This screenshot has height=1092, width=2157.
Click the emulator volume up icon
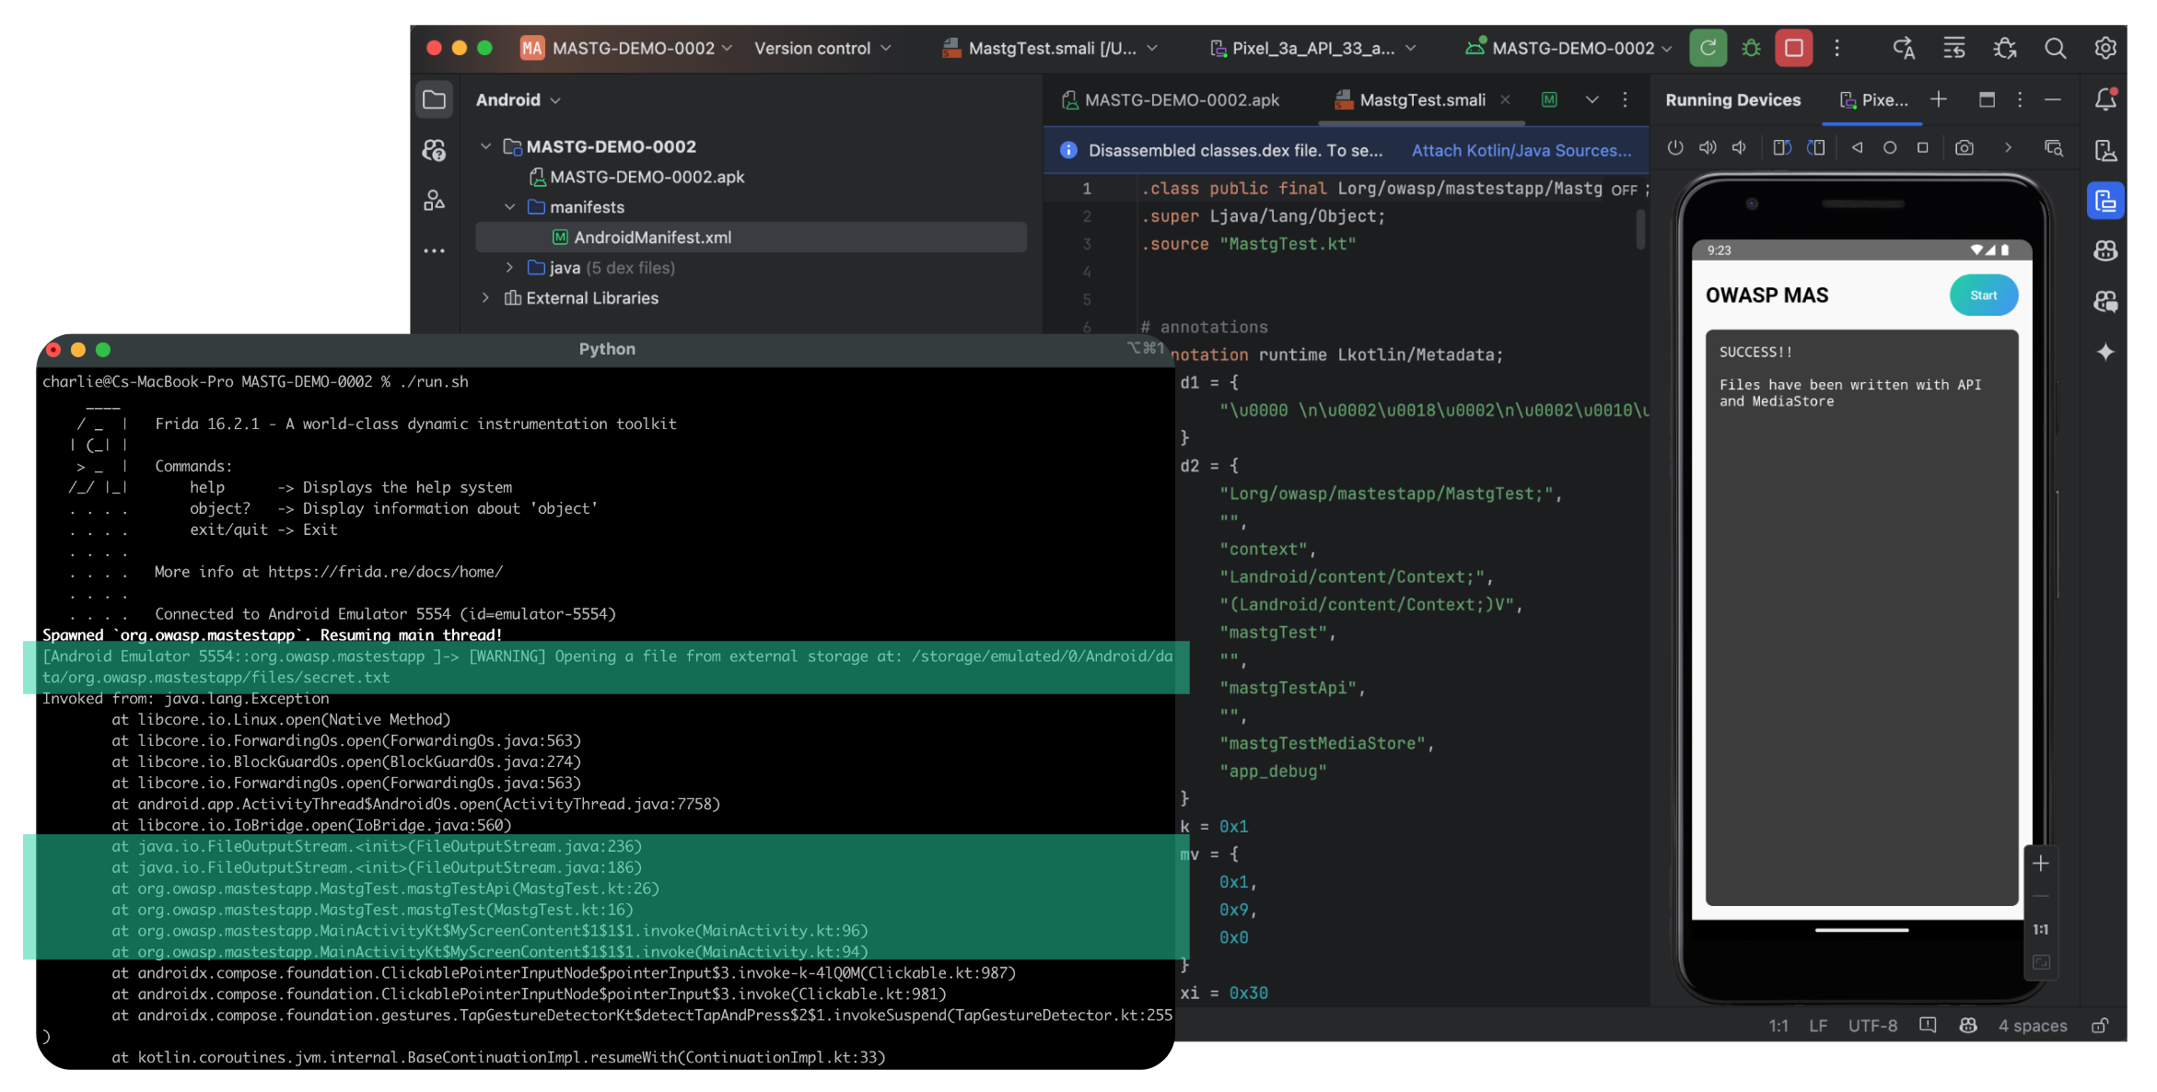click(x=1707, y=147)
